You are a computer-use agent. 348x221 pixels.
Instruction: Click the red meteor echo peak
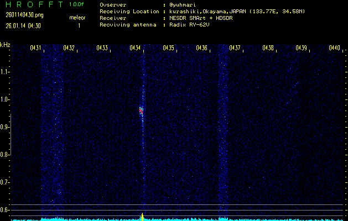click(141, 111)
